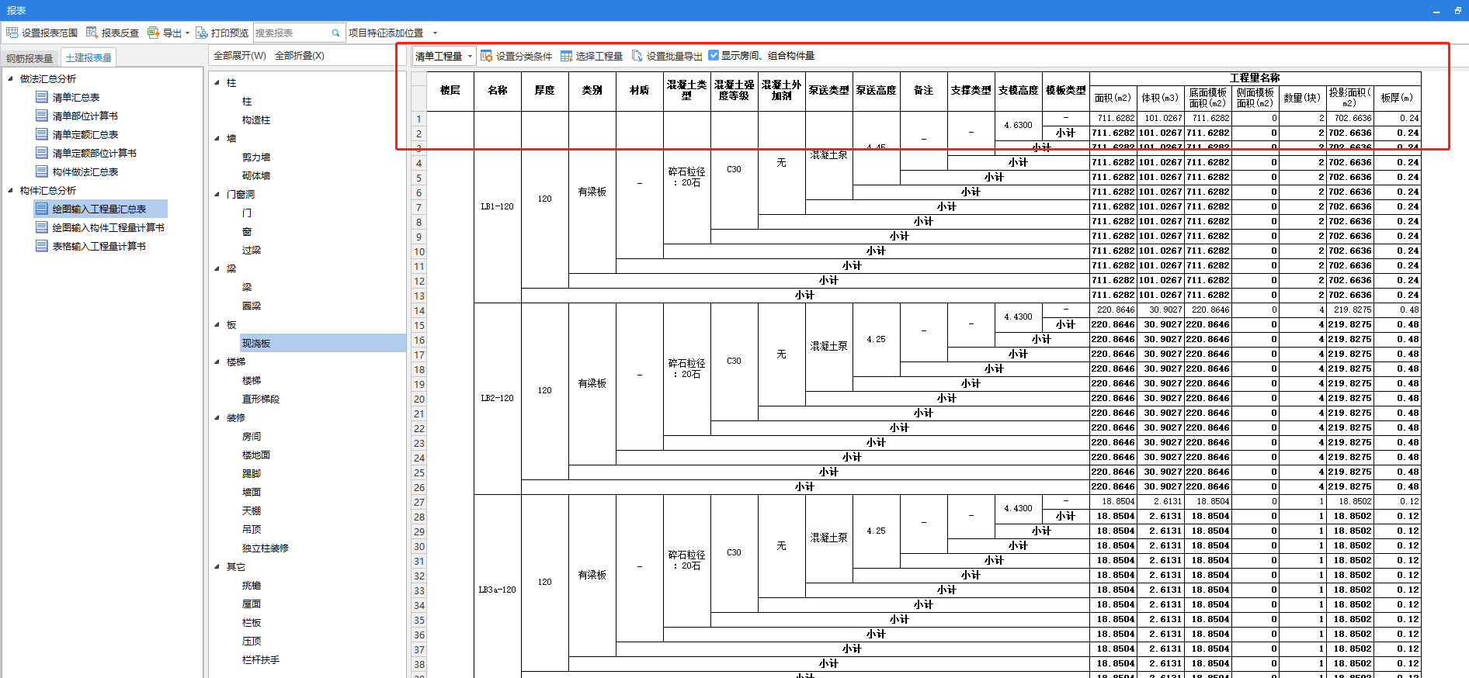Click the 设置批量导出 icon
Viewport: 1469px width, 678px height.
tap(637, 56)
